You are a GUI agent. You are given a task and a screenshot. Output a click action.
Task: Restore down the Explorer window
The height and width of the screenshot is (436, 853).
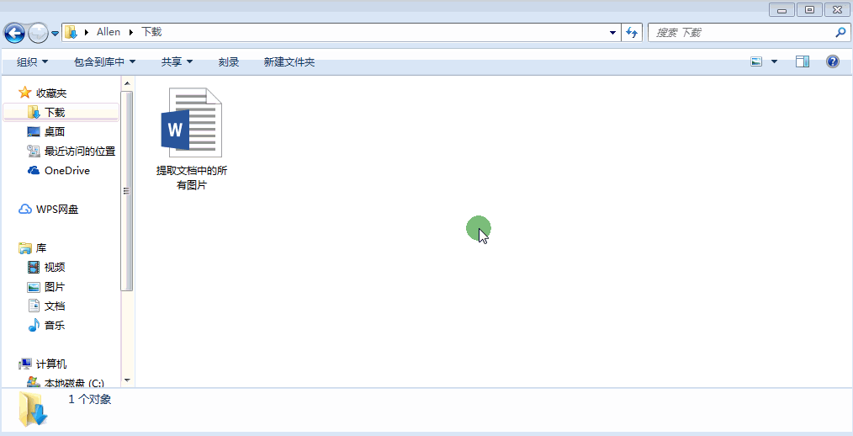click(x=810, y=10)
